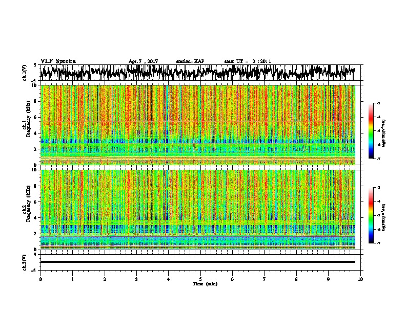Viewport: 406px width, 313px height.
Task: Click the ch.1 log(PSD) color bar label
Action: [384, 133]
